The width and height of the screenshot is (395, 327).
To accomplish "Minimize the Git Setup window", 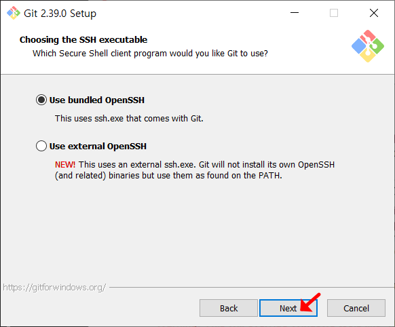I will coord(295,13).
